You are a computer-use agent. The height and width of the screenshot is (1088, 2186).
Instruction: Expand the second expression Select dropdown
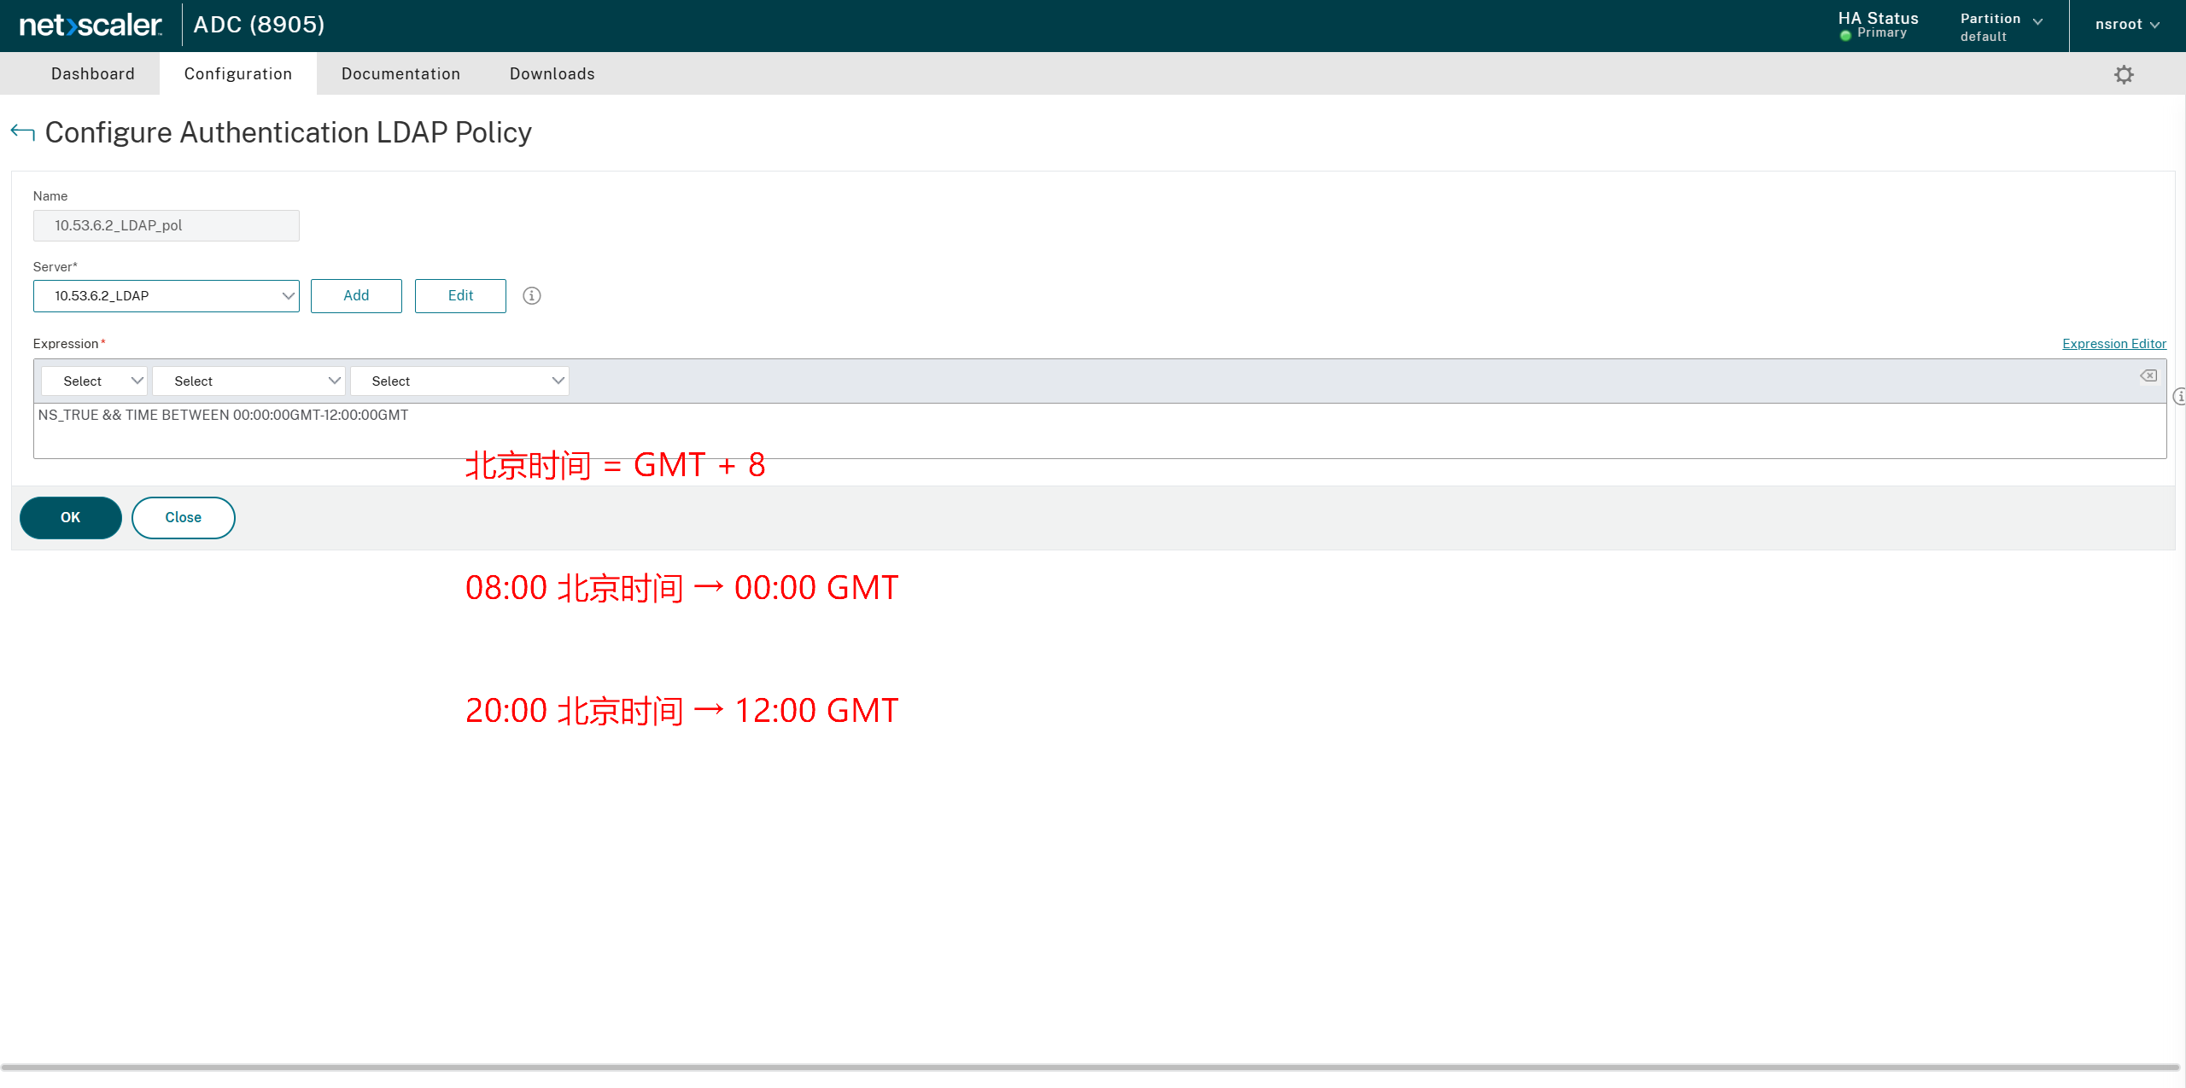tap(248, 381)
